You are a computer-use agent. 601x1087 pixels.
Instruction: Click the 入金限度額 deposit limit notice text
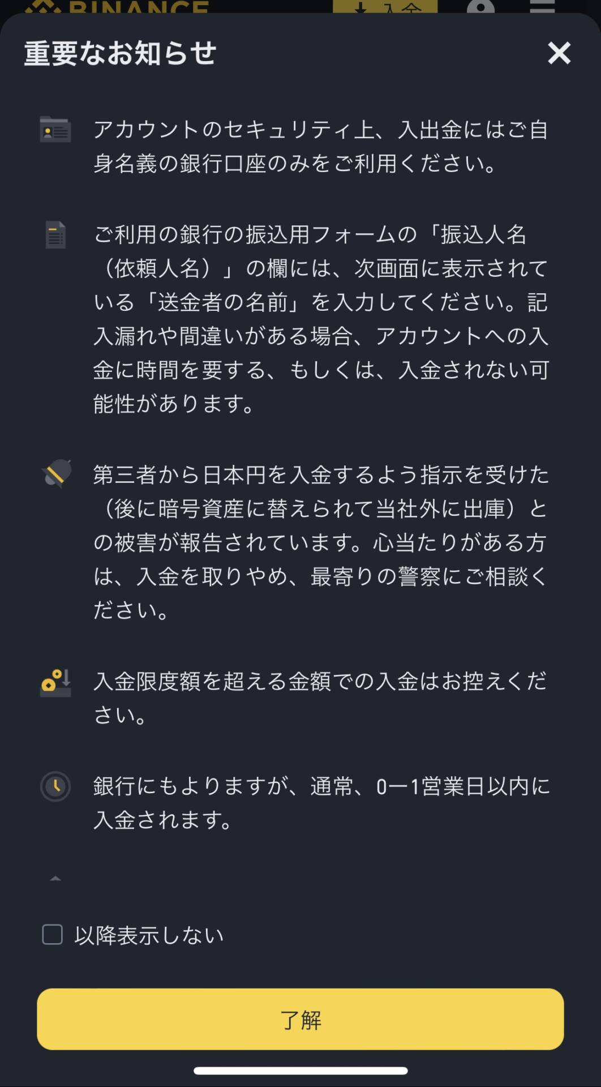pyautogui.click(x=320, y=697)
